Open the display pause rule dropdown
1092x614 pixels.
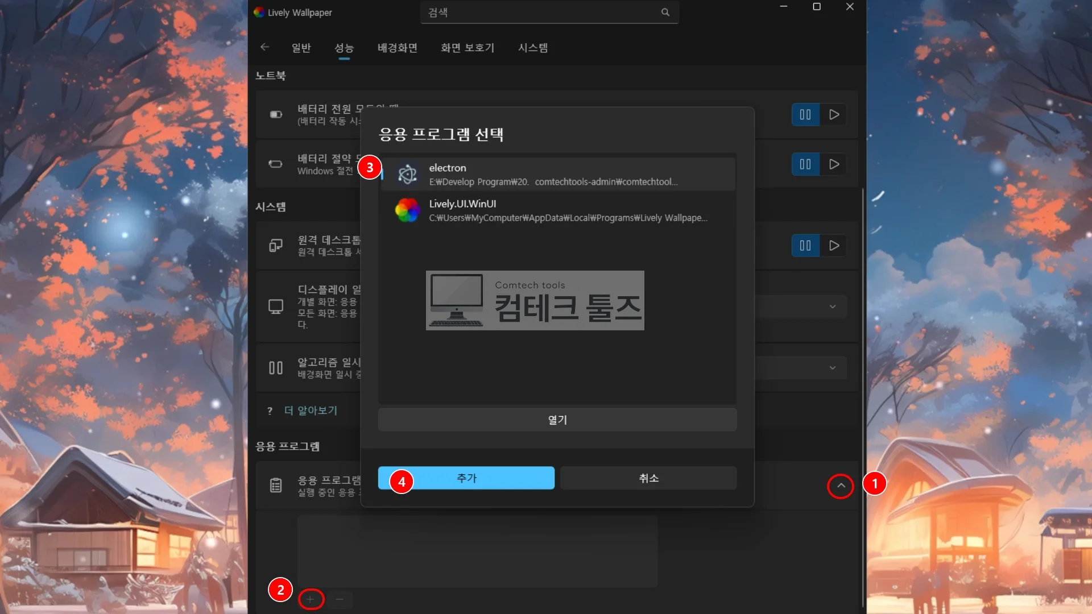tap(832, 306)
